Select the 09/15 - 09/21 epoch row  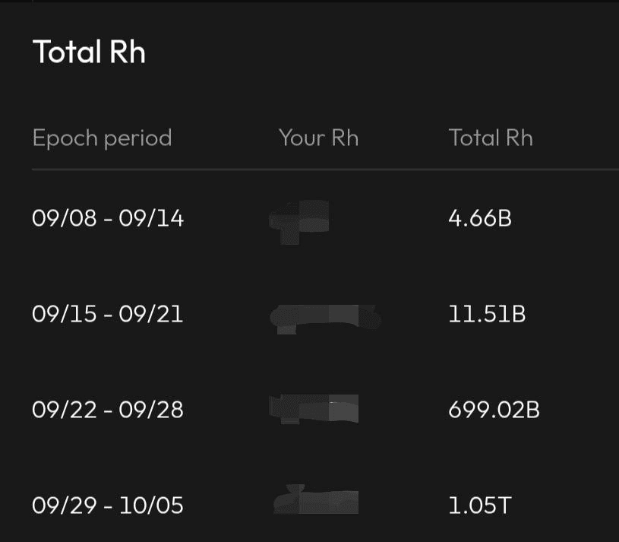pos(107,314)
